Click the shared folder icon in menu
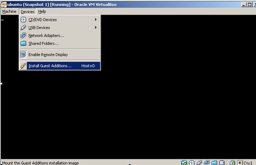This screenshot has width=256, height=165. 23,43
